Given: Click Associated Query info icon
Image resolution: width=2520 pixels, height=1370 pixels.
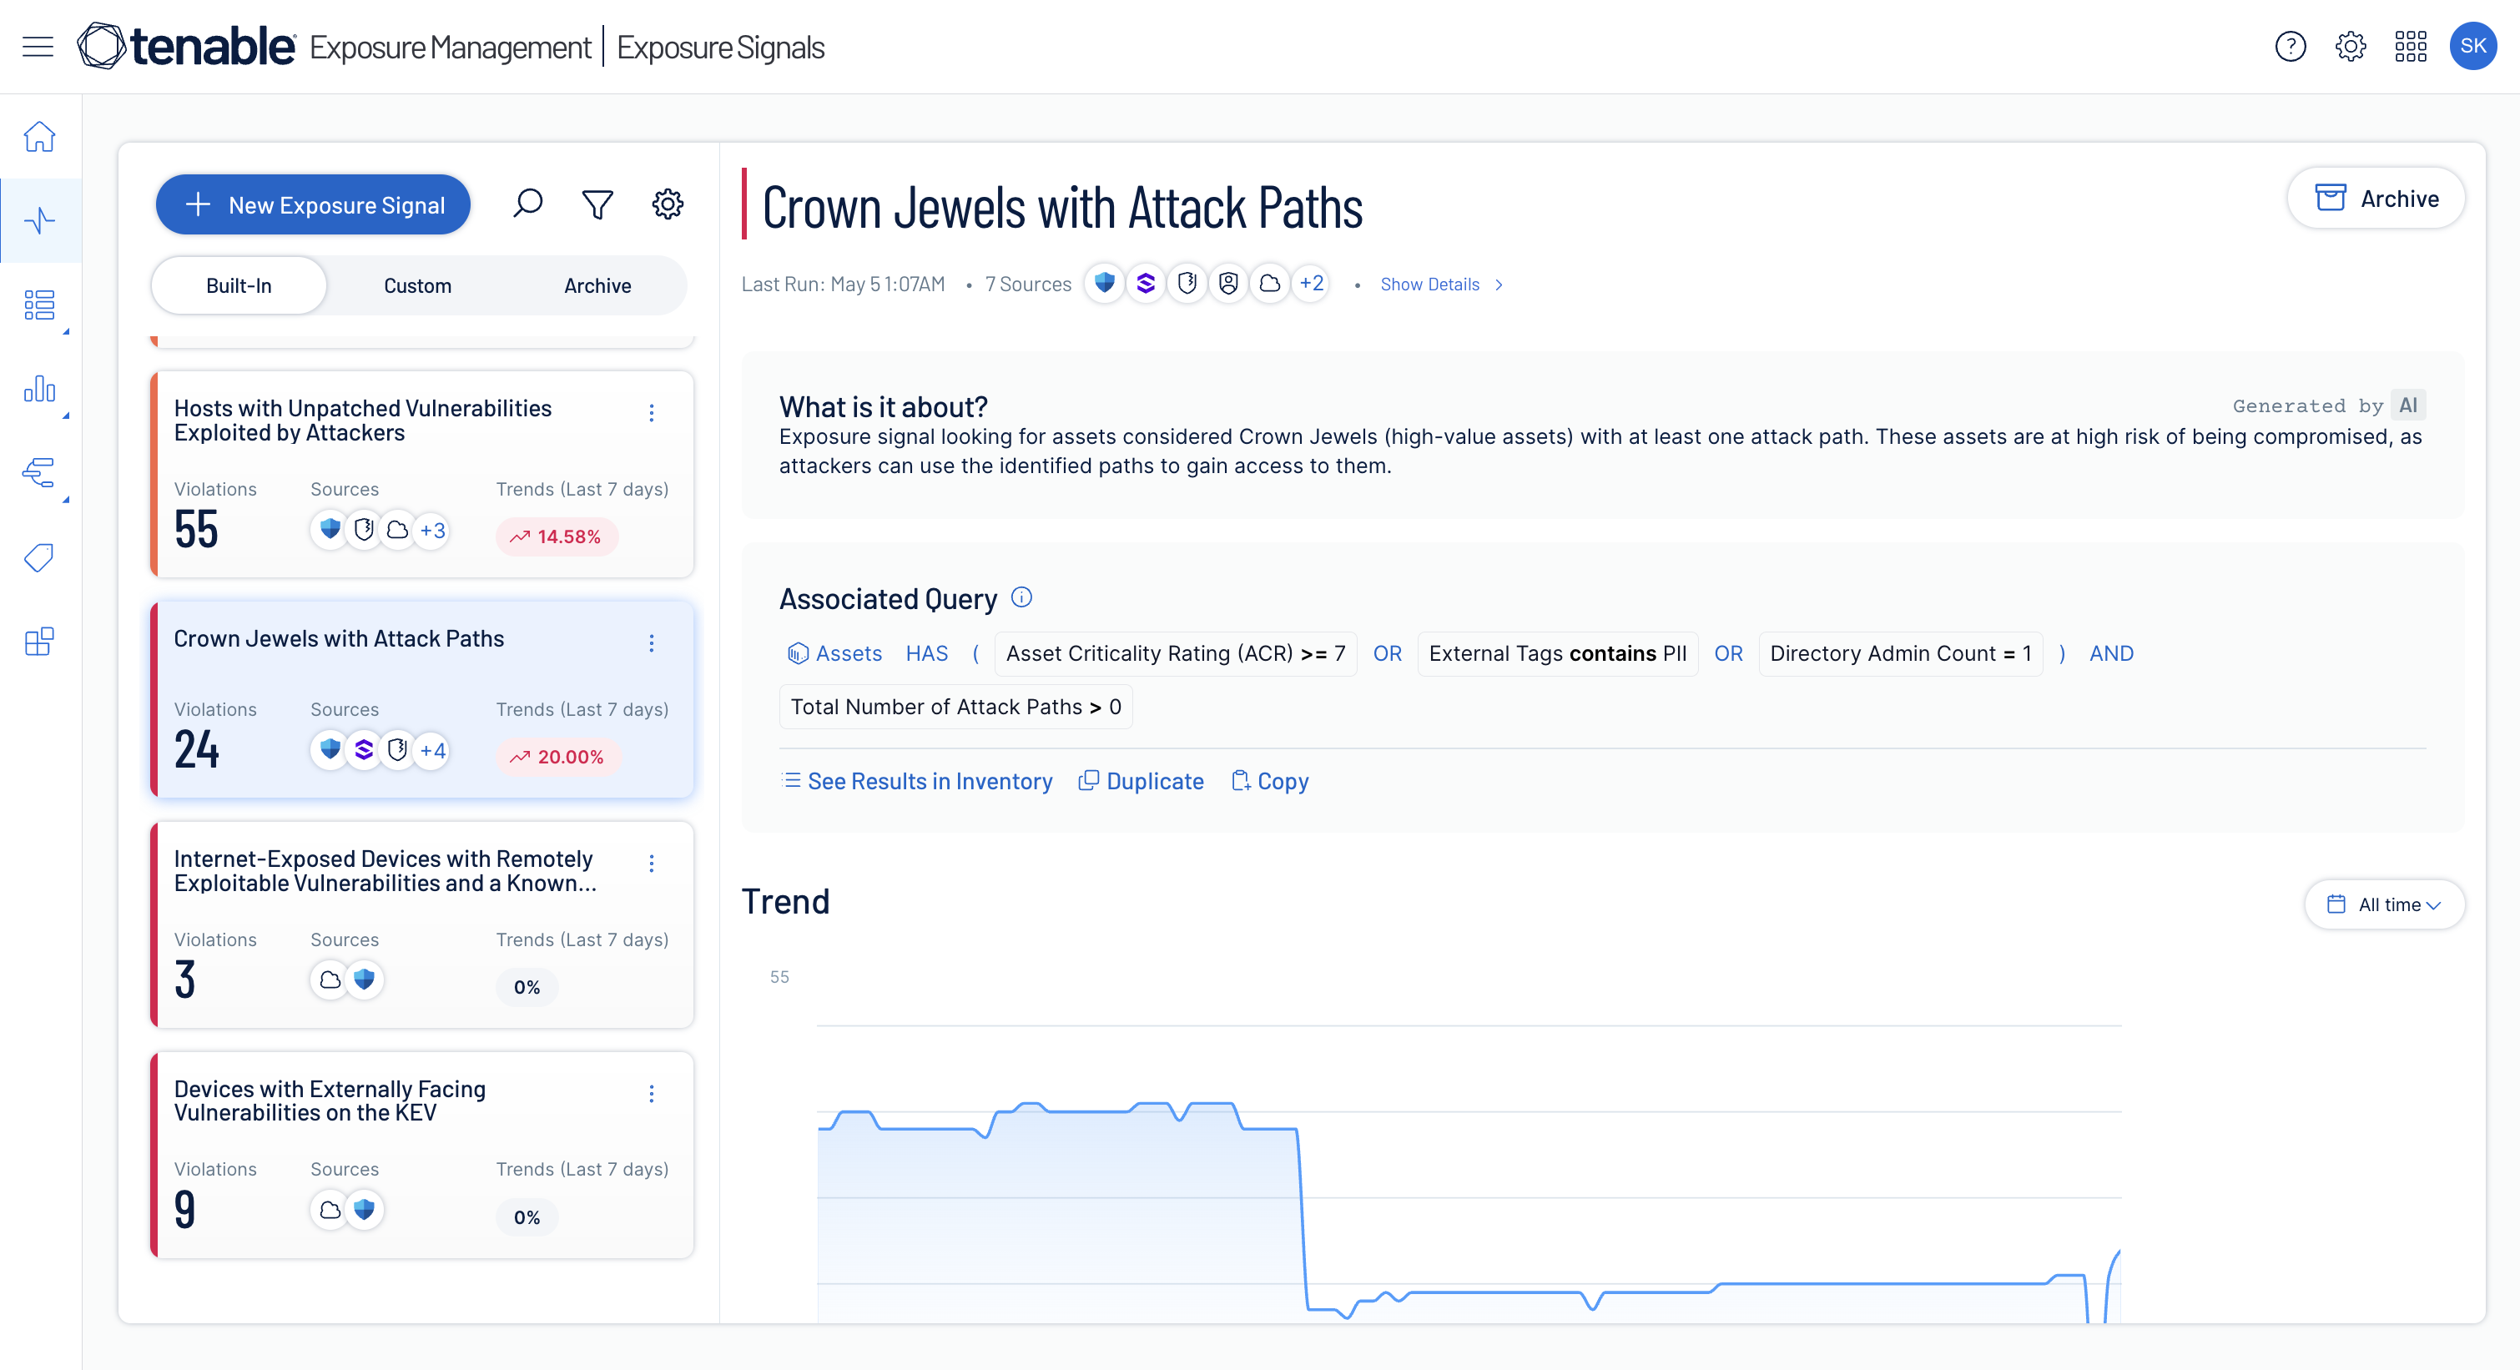Looking at the screenshot, I should point(1021,597).
